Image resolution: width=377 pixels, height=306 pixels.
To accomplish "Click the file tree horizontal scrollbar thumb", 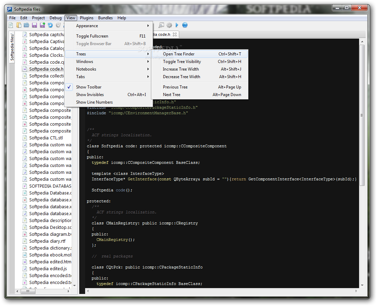I will pyautogui.click(x=28, y=291).
